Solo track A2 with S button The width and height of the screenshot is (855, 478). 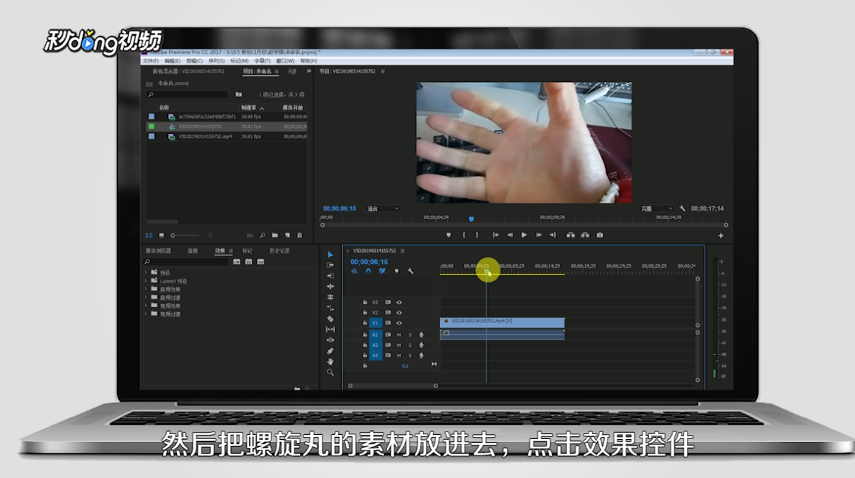pyautogui.click(x=410, y=345)
